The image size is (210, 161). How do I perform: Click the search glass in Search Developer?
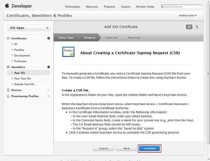point(162,7)
